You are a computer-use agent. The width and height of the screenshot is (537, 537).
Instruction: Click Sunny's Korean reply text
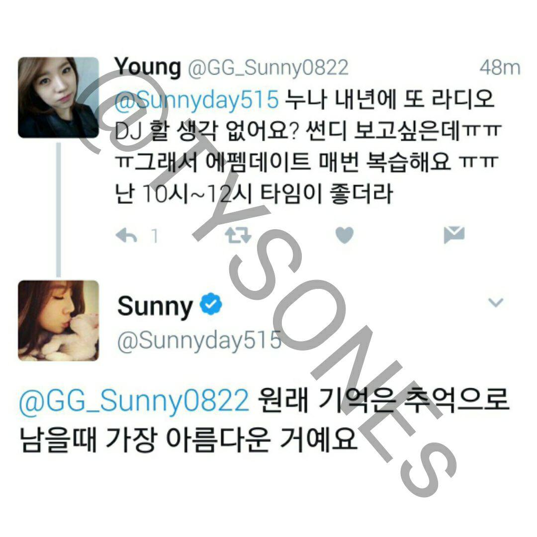(265, 420)
